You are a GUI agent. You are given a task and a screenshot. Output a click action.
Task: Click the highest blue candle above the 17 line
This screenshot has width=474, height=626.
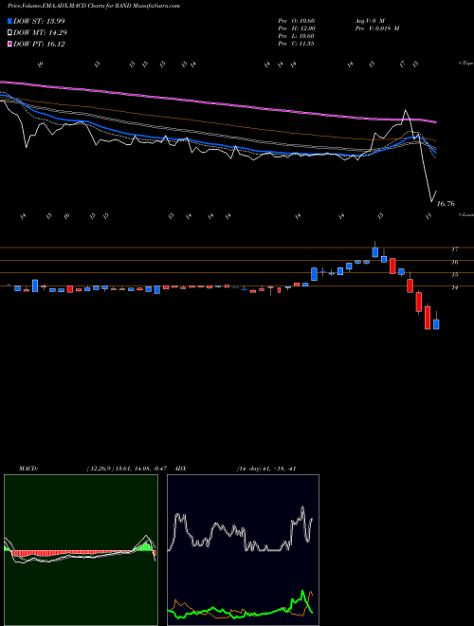[375, 252]
